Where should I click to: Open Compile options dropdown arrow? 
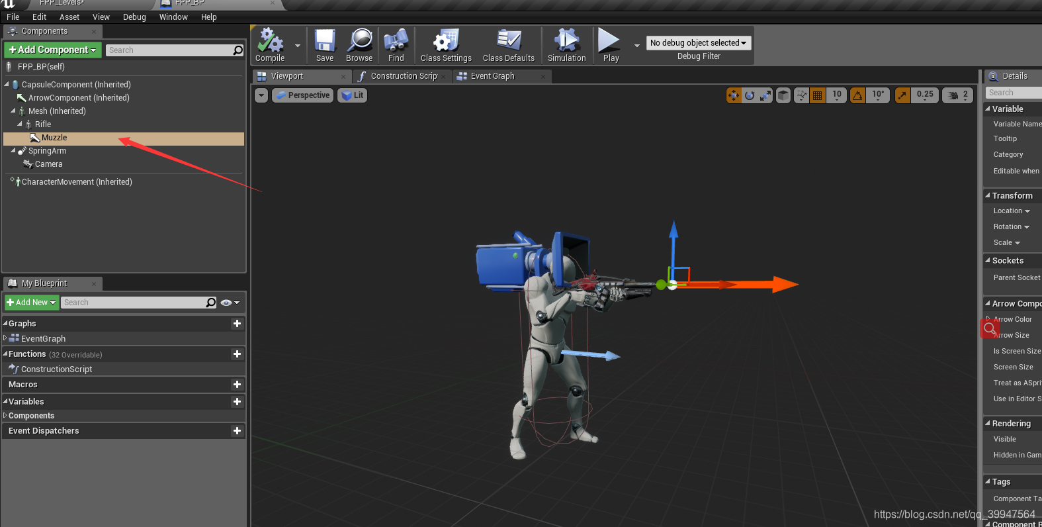click(x=298, y=46)
